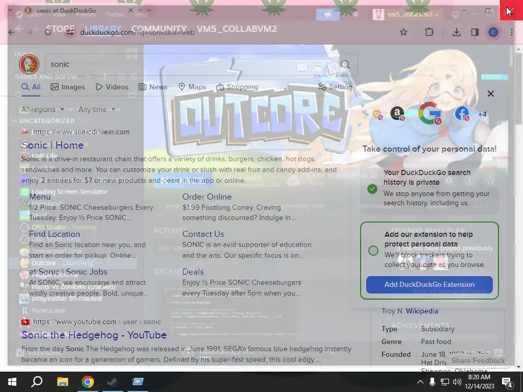Click the search magnifier icon in the search box
The height and width of the screenshot is (392, 523).
[346, 64]
